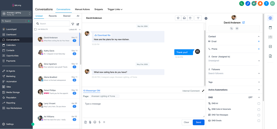The width and height of the screenshot is (277, 129).
Task: Expand the Tags section
Action: pyautogui.click(x=259, y=82)
